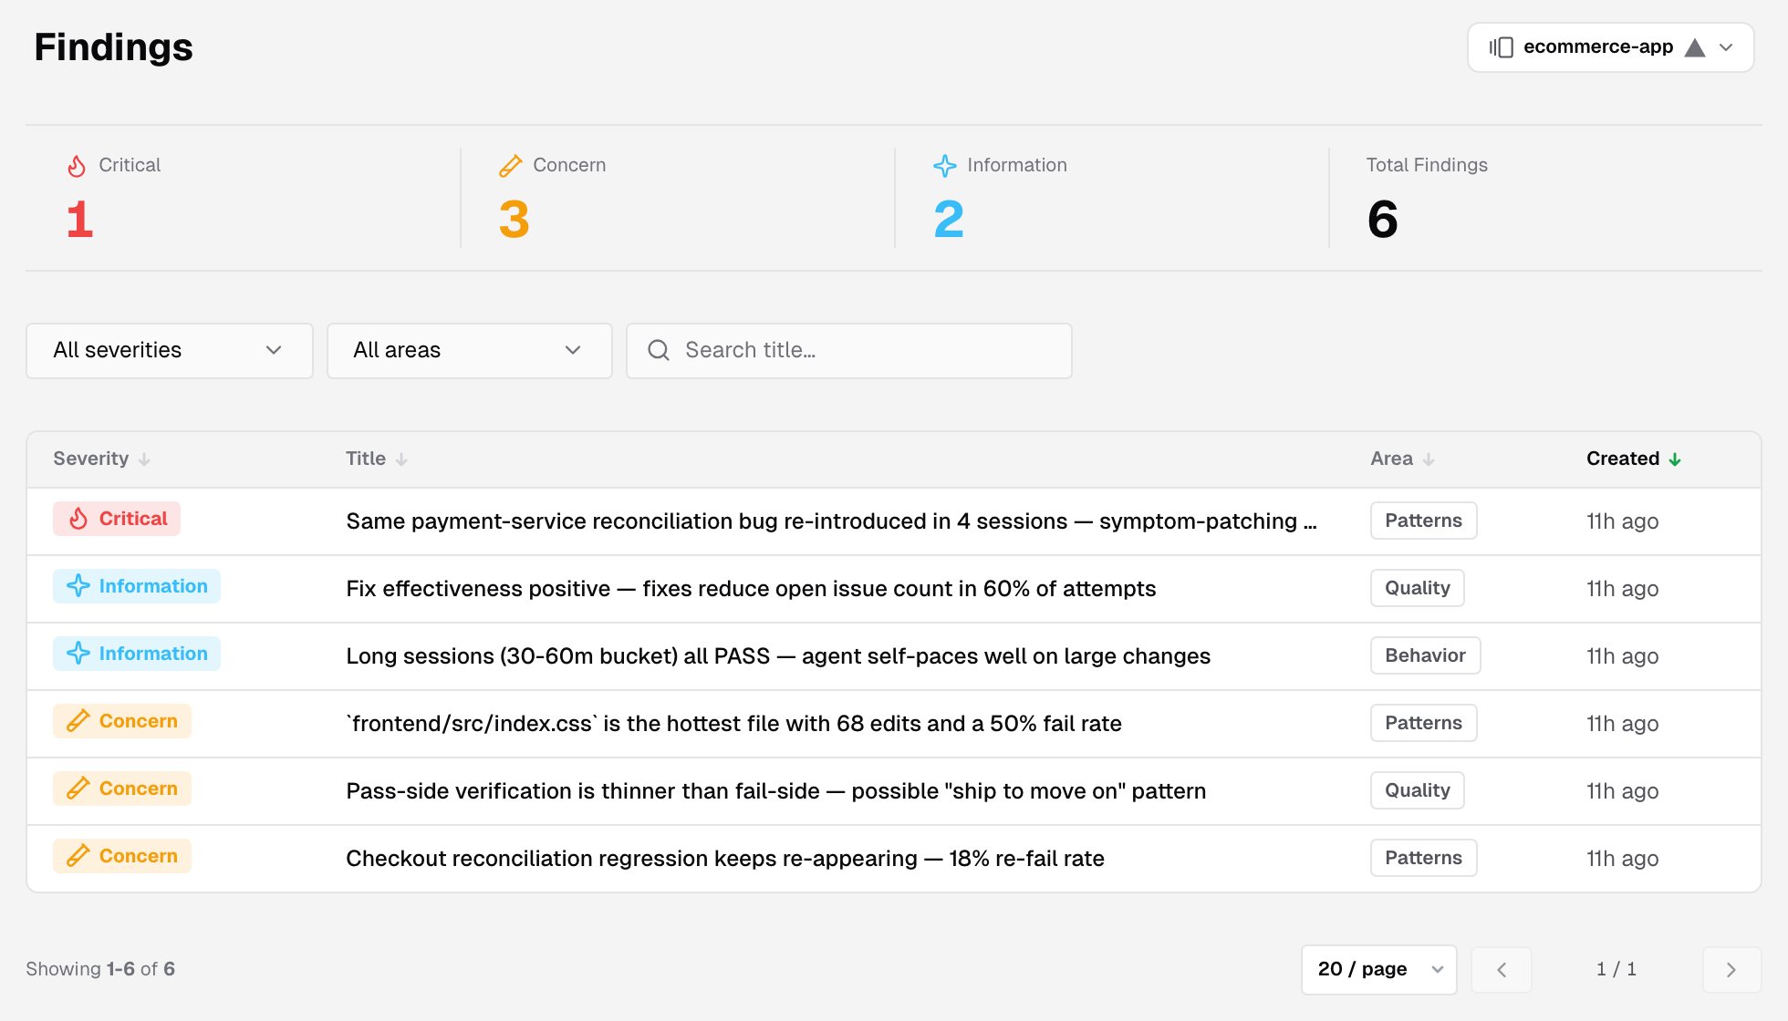Toggle Created column green sort arrow
Screen dimensions: 1788x1021
[1675, 459]
